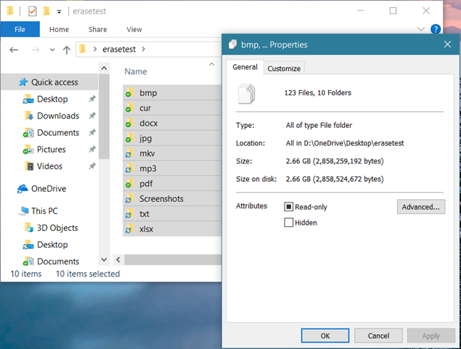Open the File menu tab
Viewport: 461px width, 349px height.
point(20,29)
